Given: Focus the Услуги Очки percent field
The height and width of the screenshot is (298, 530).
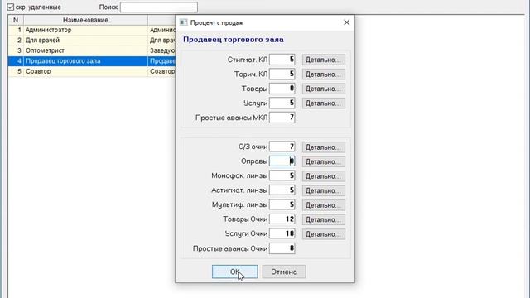Looking at the screenshot, I should coord(282,233).
